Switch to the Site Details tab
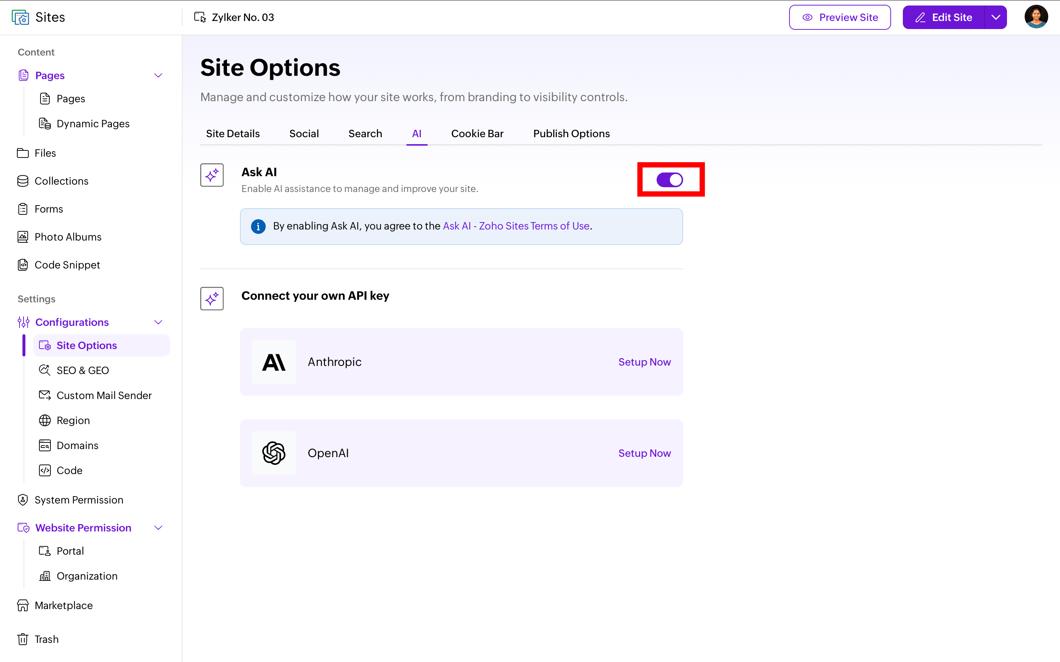1060x662 pixels. tap(233, 134)
